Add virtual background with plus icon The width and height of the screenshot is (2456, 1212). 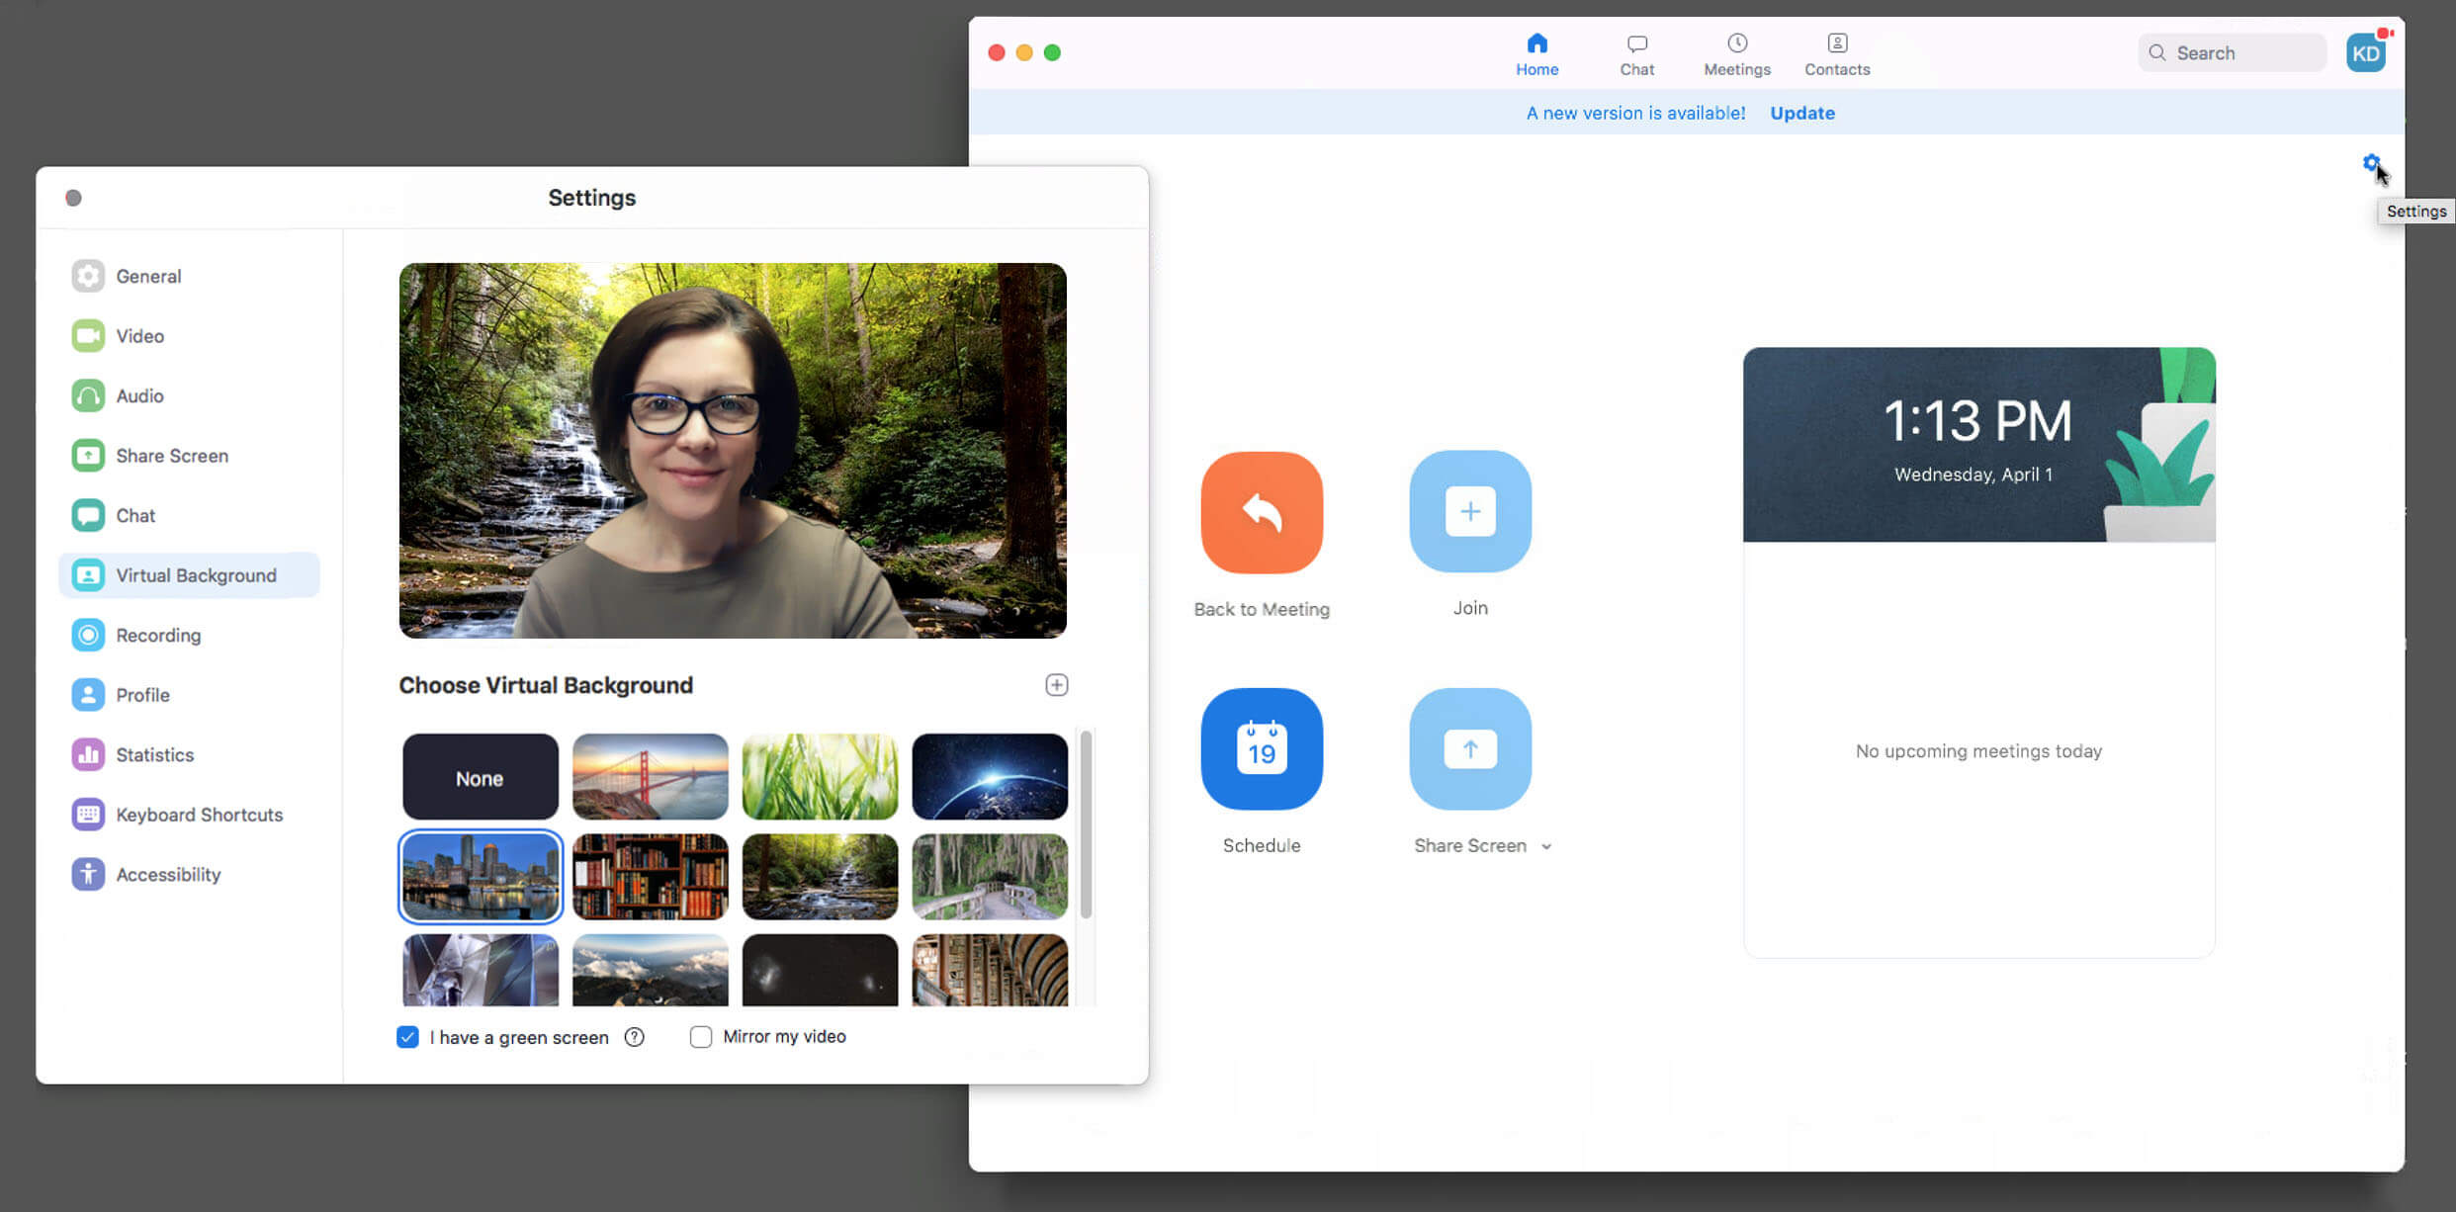1056,685
